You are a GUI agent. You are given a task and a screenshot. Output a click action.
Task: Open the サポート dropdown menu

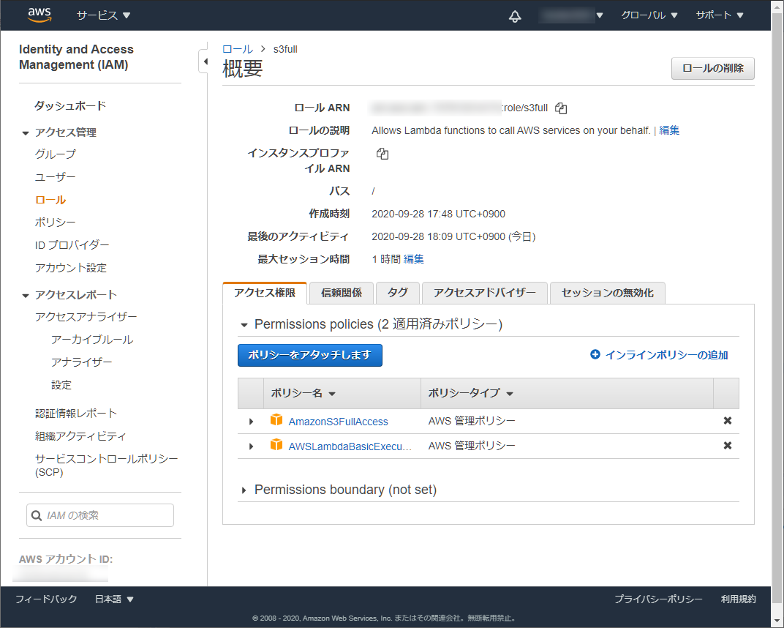720,15
